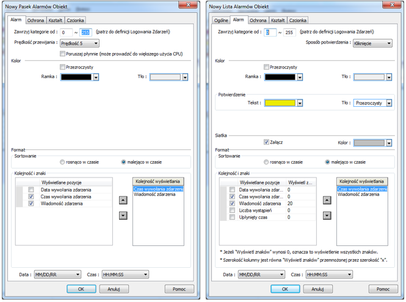Viewport: 406px width, 302px height.
Task: Open Tło color dropdown in Pasek Alarmów
Action: pyautogui.click(x=185, y=77)
